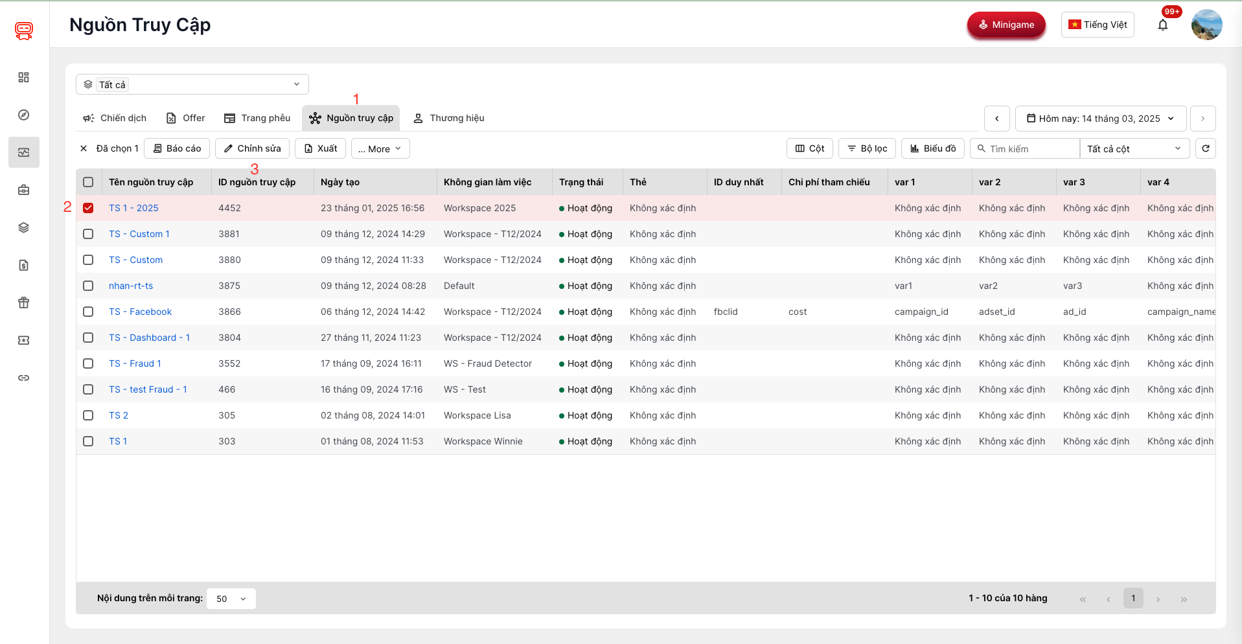Uncheck the TS 1 - 2025 row checkbox
Viewport: 1242px width, 644px height.
88,208
